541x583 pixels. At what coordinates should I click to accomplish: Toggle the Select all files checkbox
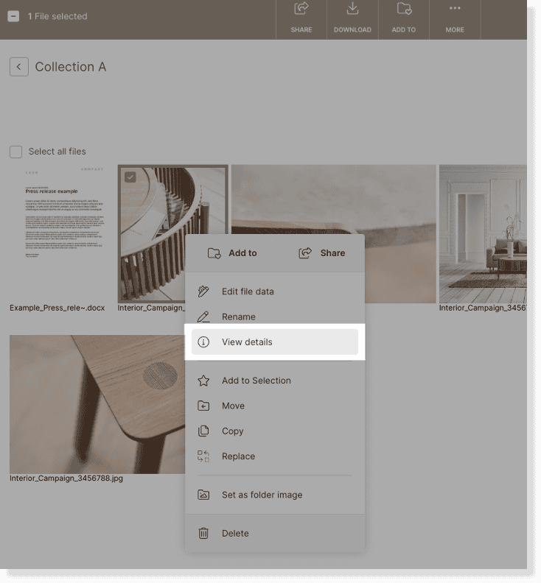coord(15,152)
